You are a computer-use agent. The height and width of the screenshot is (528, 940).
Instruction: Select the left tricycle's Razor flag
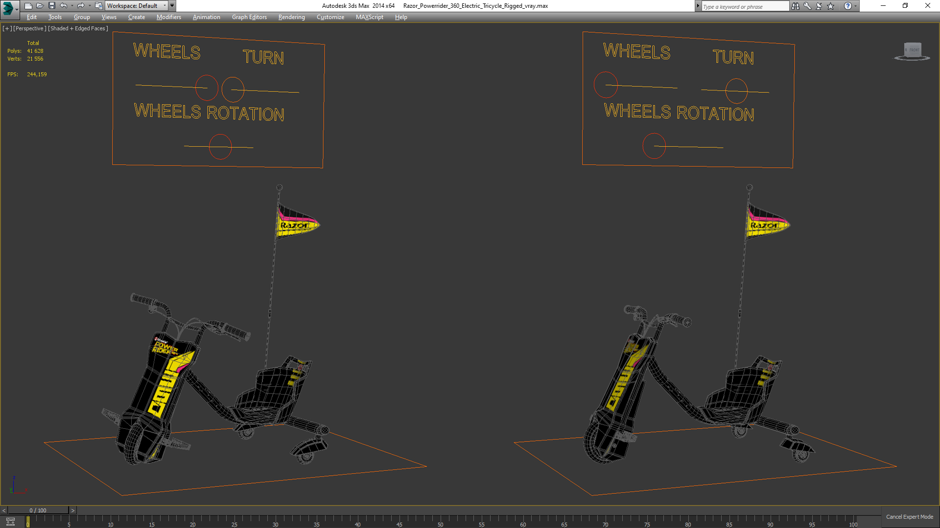tap(297, 223)
